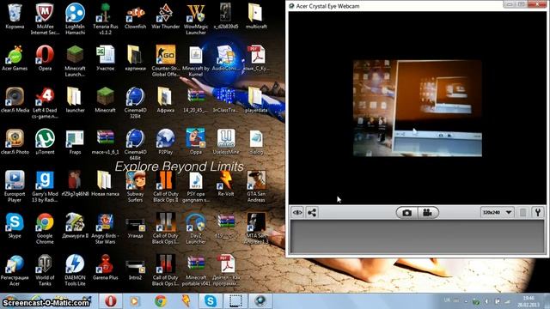Viewport: 550px width, 309px height.
Task: Click the webcam live preview image
Action: (x=418, y=108)
